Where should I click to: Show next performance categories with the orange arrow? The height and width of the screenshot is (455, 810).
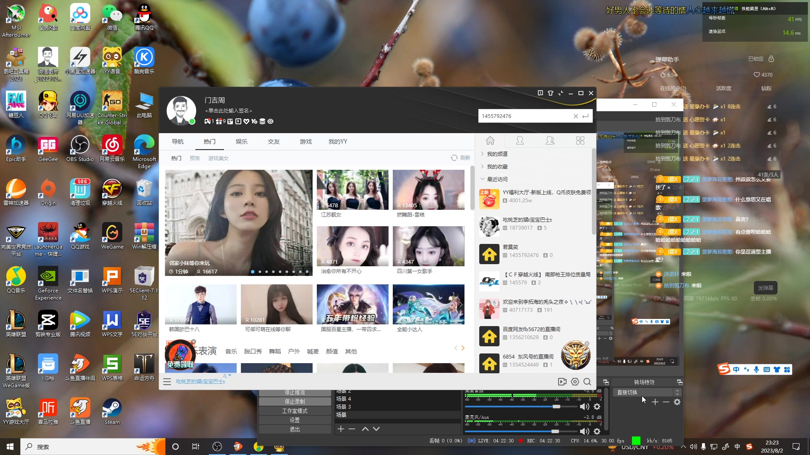(463, 348)
